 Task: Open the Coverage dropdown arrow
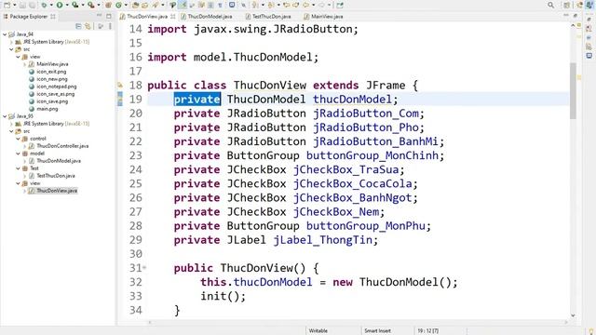click(83, 5)
